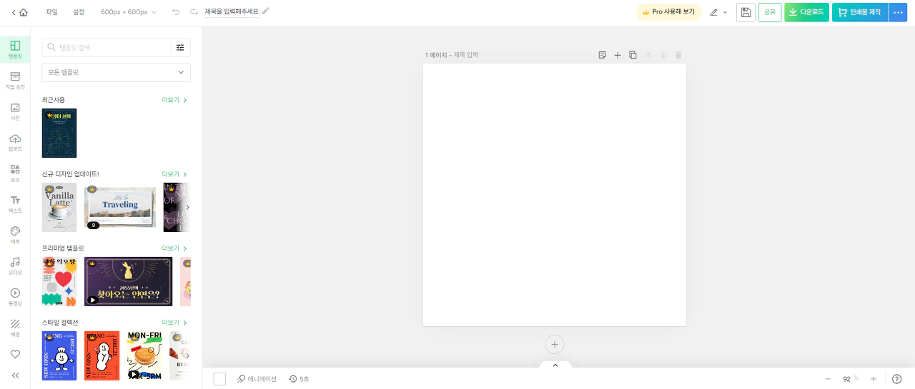The image size is (915, 389).
Task: Move page down with the down arrow
Action: pos(663,55)
